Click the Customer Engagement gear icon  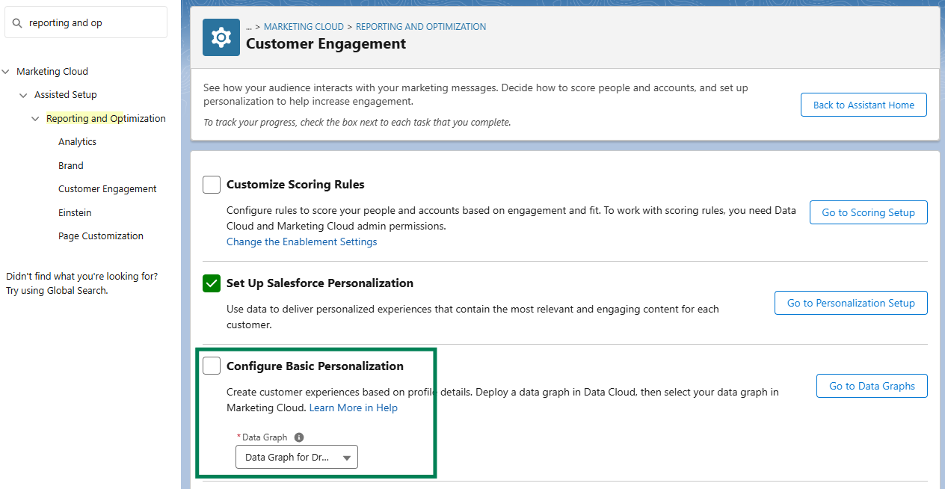click(221, 37)
